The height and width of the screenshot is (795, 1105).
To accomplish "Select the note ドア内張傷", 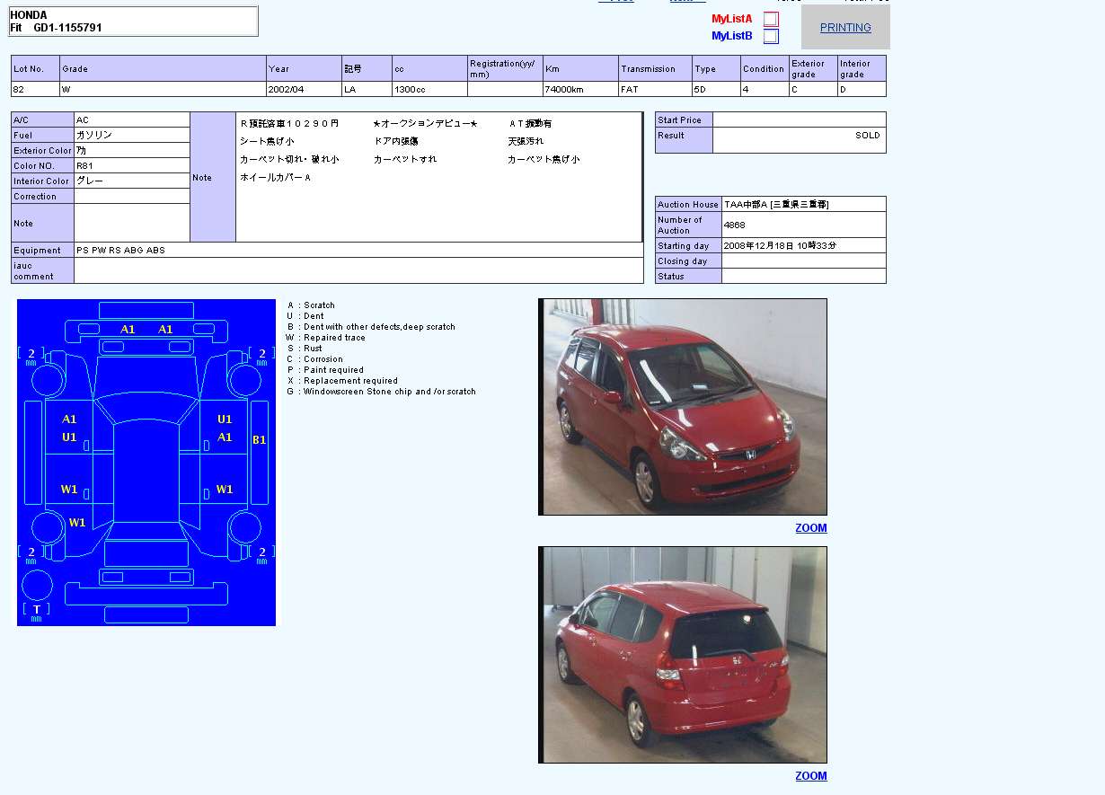I will [396, 141].
